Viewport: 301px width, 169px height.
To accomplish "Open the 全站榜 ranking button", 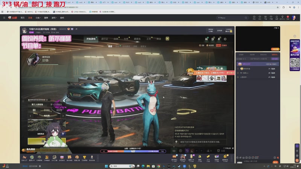I will point(220,30).
